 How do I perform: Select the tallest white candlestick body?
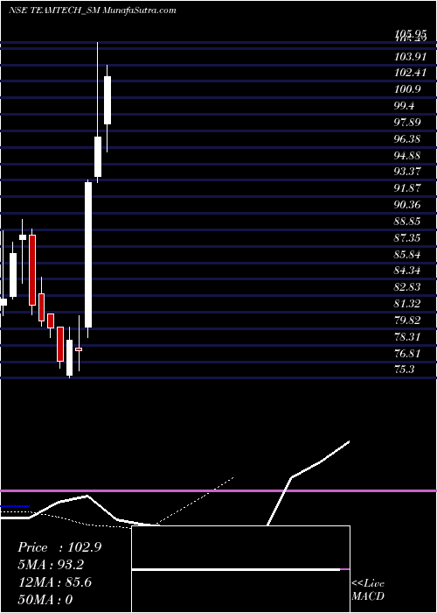[x=88, y=255]
